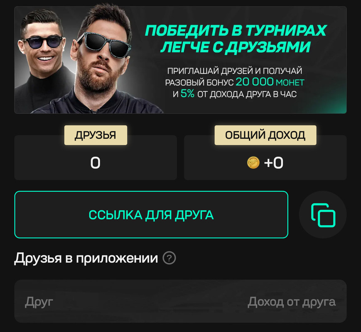Image resolution: width=361 pixels, height=332 pixels.
Task: Click the РАЗОВЫЙ БОНУС text in banner
Action: (199, 83)
